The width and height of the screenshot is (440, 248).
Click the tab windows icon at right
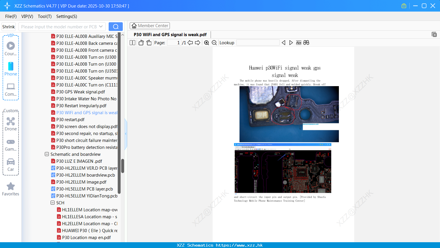pyautogui.click(x=434, y=34)
